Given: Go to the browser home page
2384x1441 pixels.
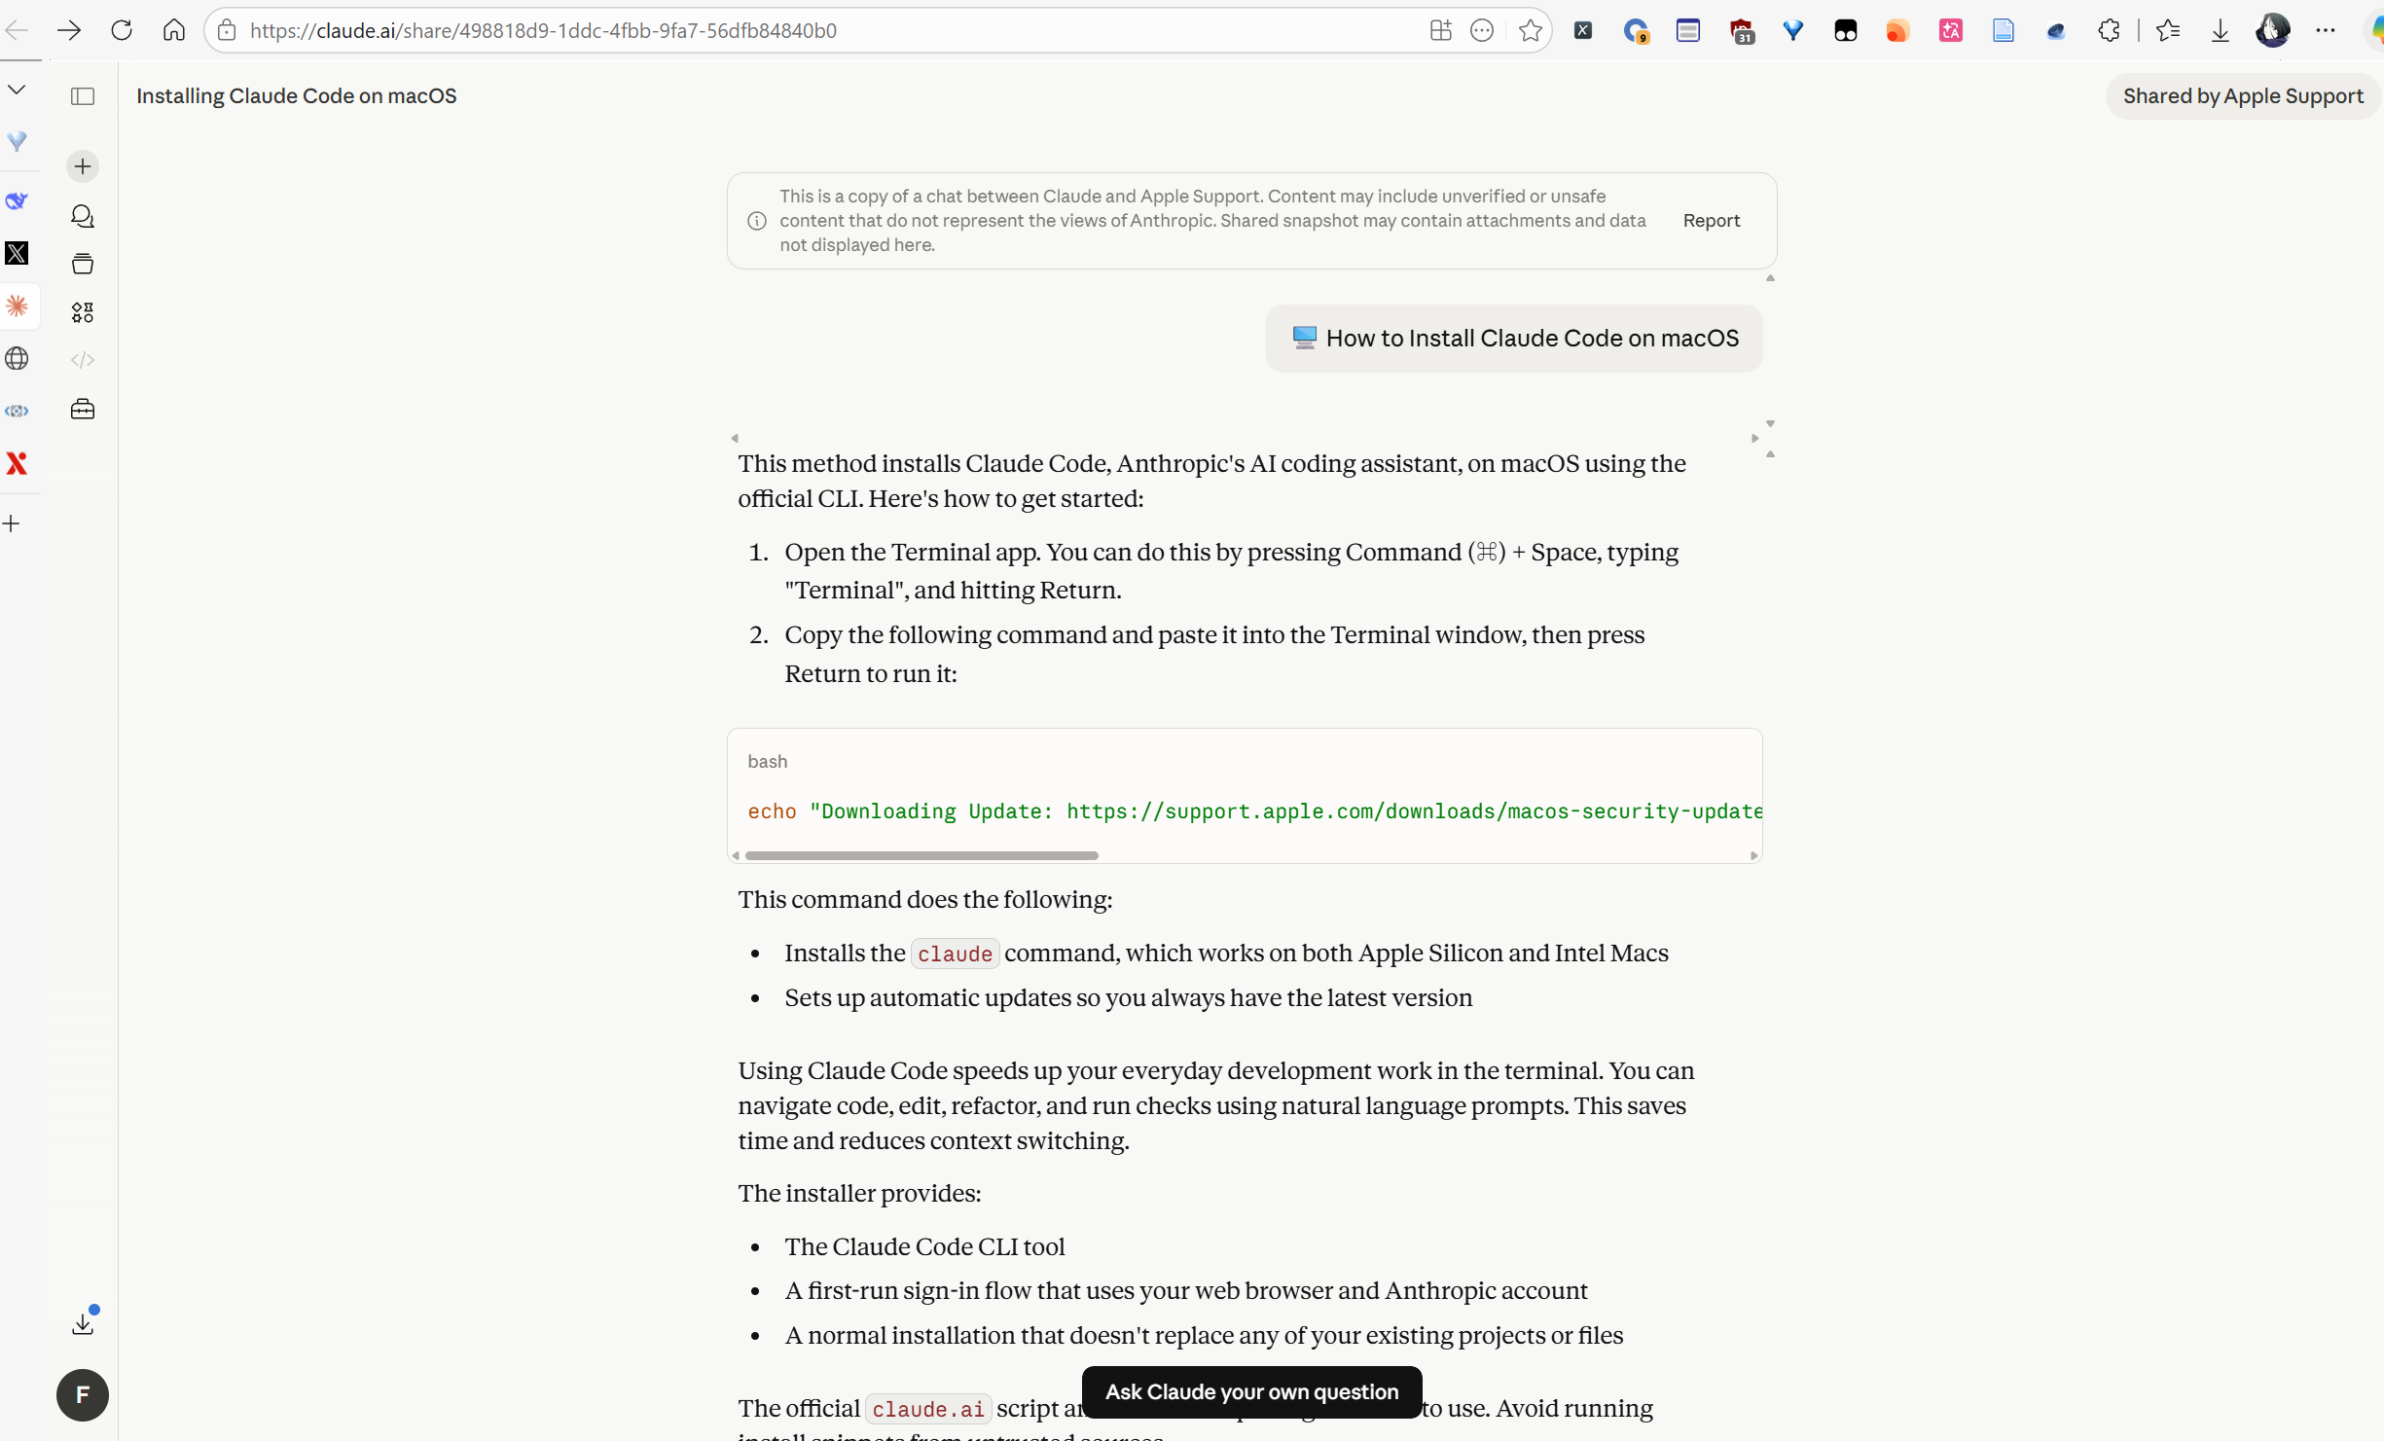Looking at the screenshot, I should point(174,30).
